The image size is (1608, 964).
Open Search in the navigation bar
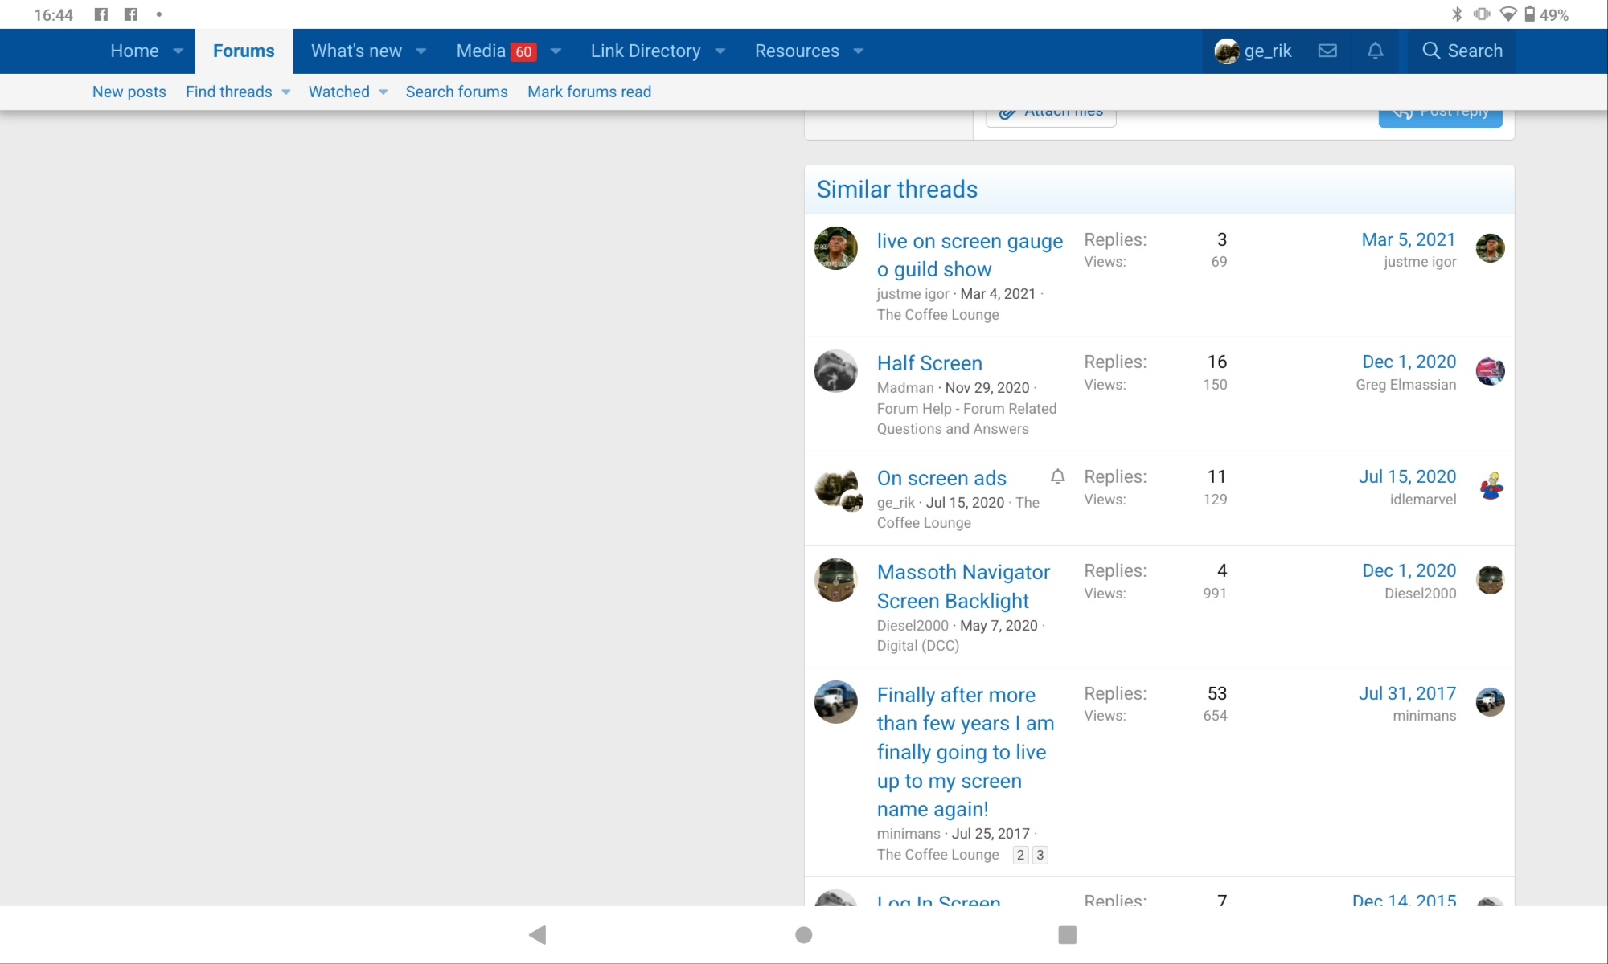click(1462, 51)
